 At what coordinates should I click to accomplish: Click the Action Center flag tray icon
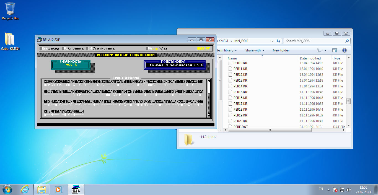[335, 190]
